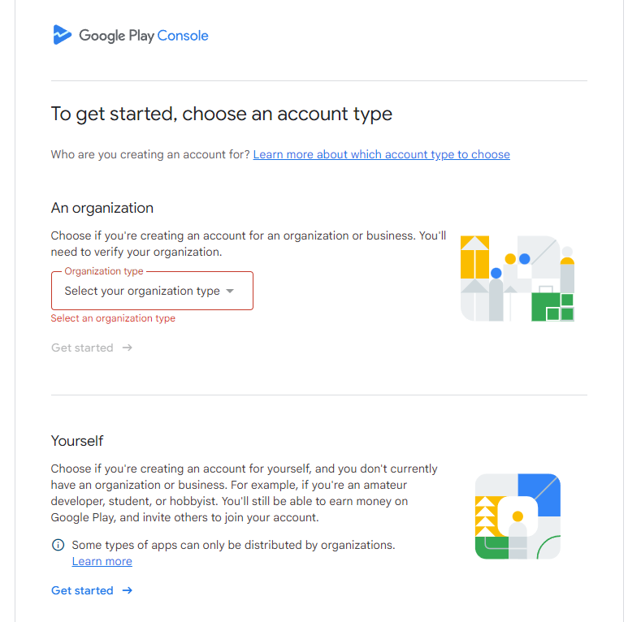Click the 'Yourself' section heading

pos(77,441)
